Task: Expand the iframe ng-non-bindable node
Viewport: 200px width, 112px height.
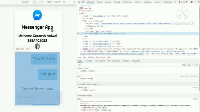Action: coord(81,49)
